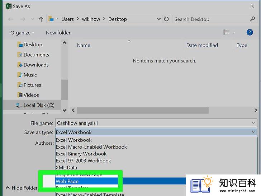Select Videos in the navigation pane
This screenshot has height=196, width=261.
point(28,95)
